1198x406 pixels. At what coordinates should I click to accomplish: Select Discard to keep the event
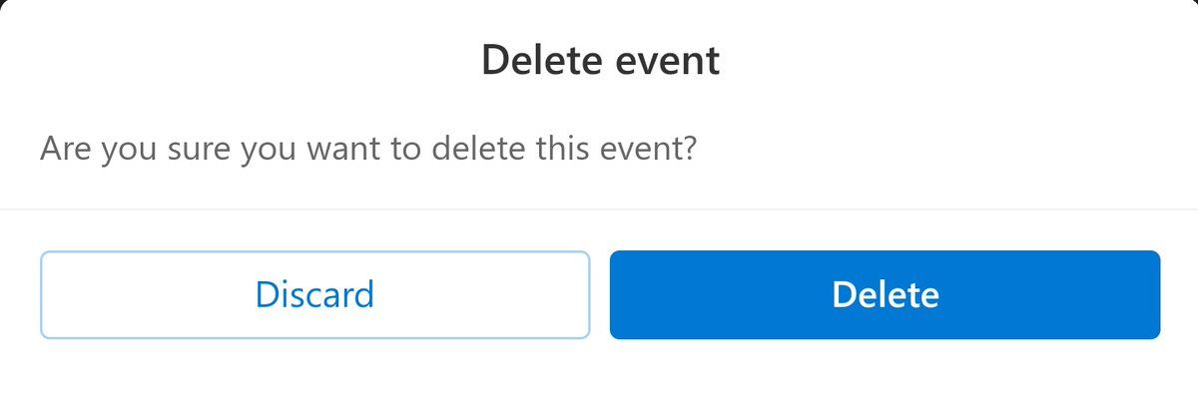[x=314, y=295]
